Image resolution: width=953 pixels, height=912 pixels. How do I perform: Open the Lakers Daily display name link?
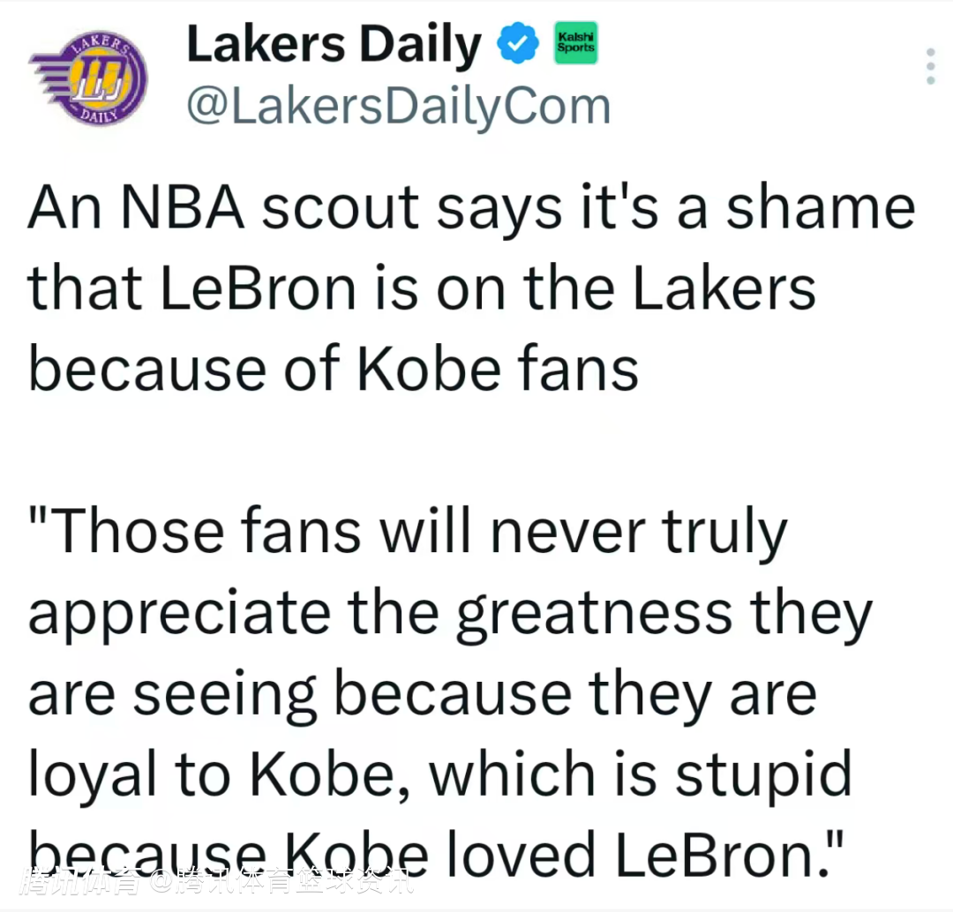pyautogui.click(x=334, y=46)
